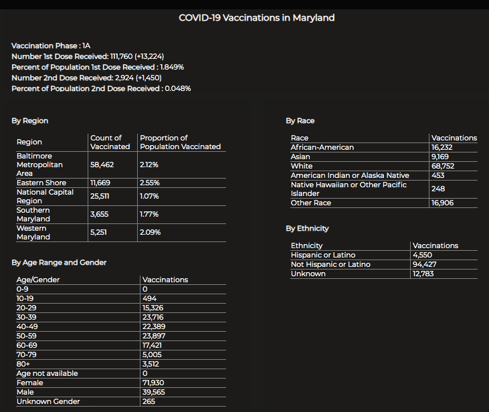Viewport: 489px width, 412px height.
Task: Select the Western Maryland region cell
Action: pos(34,233)
